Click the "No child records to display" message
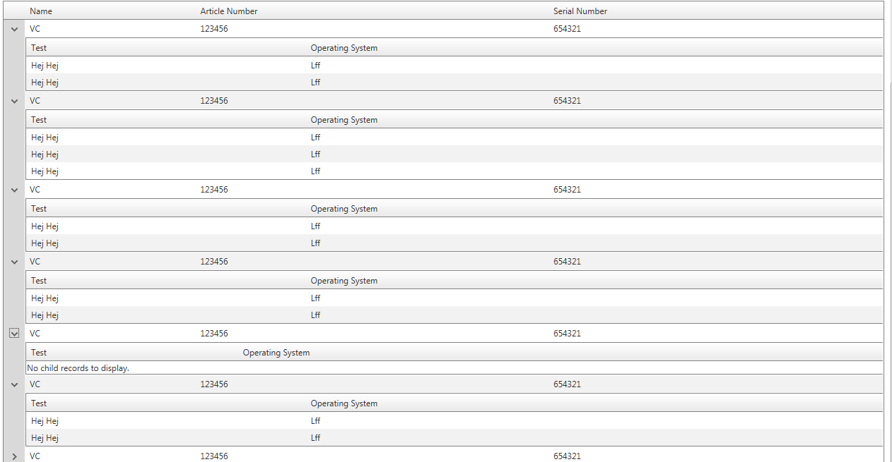This screenshot has height=462, width=892. click(78, 368)
